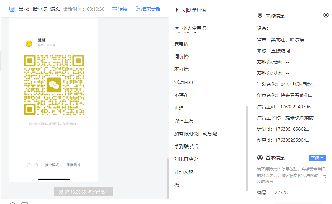This screenshot has height=204, width=332.
Task: Click the monitor icon beside 黑龙江哈尔滨
Action: click(x=12, y=9)
